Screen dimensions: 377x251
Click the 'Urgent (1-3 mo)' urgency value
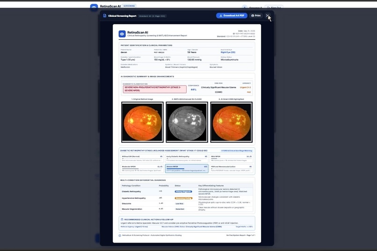pos(245,90)
